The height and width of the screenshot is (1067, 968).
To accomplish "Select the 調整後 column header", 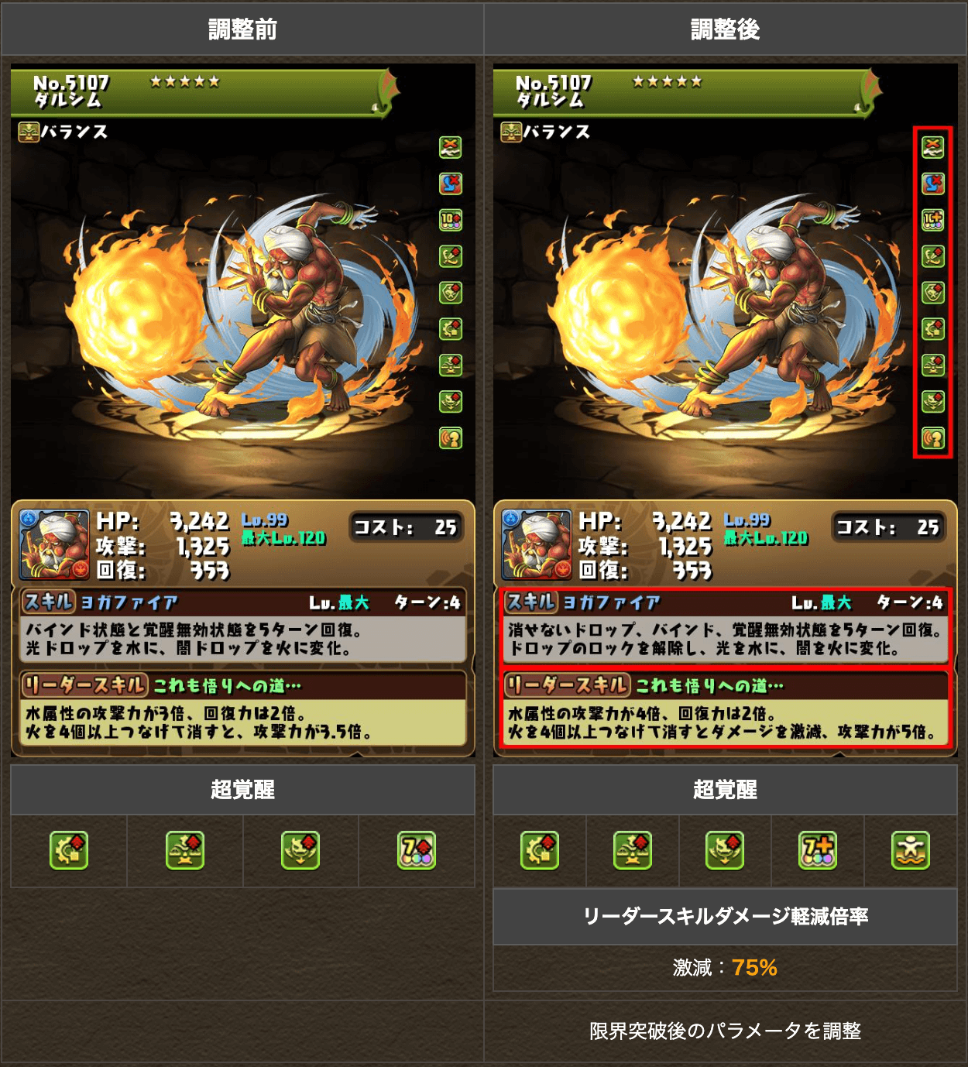I will (x=725, y=29).
